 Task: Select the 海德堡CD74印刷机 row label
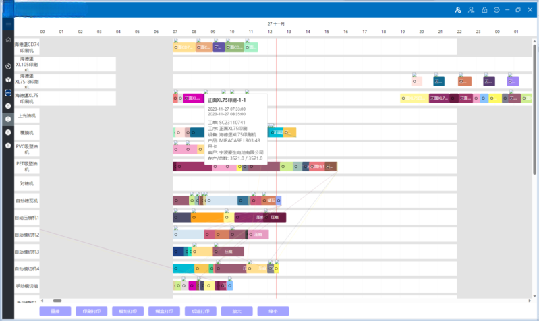(x=27, y=47)
